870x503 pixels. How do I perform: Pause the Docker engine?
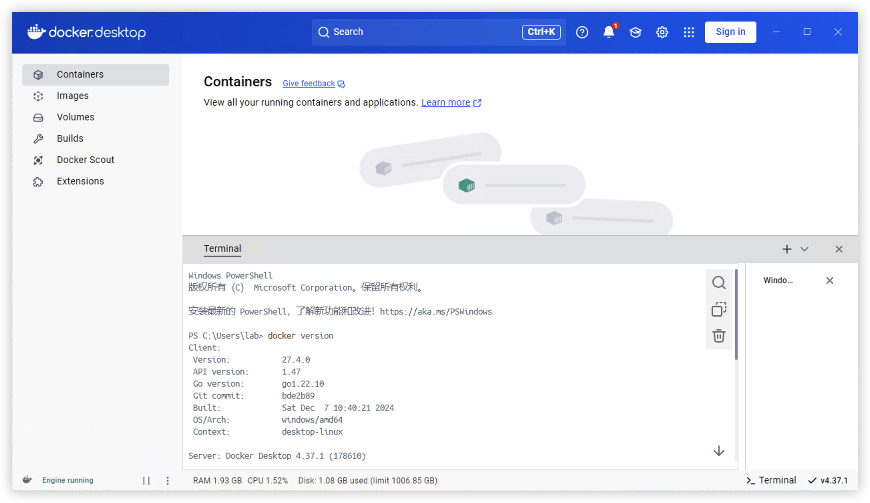(x=146, y=481)
